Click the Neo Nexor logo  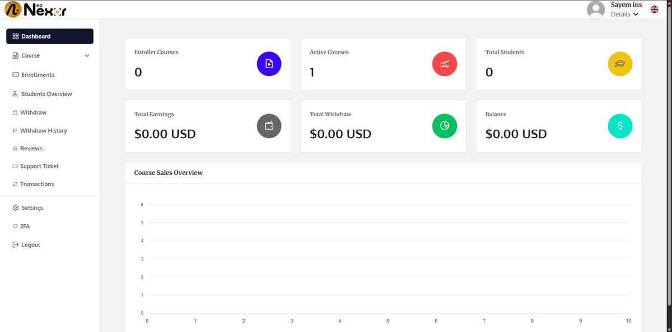35,10
